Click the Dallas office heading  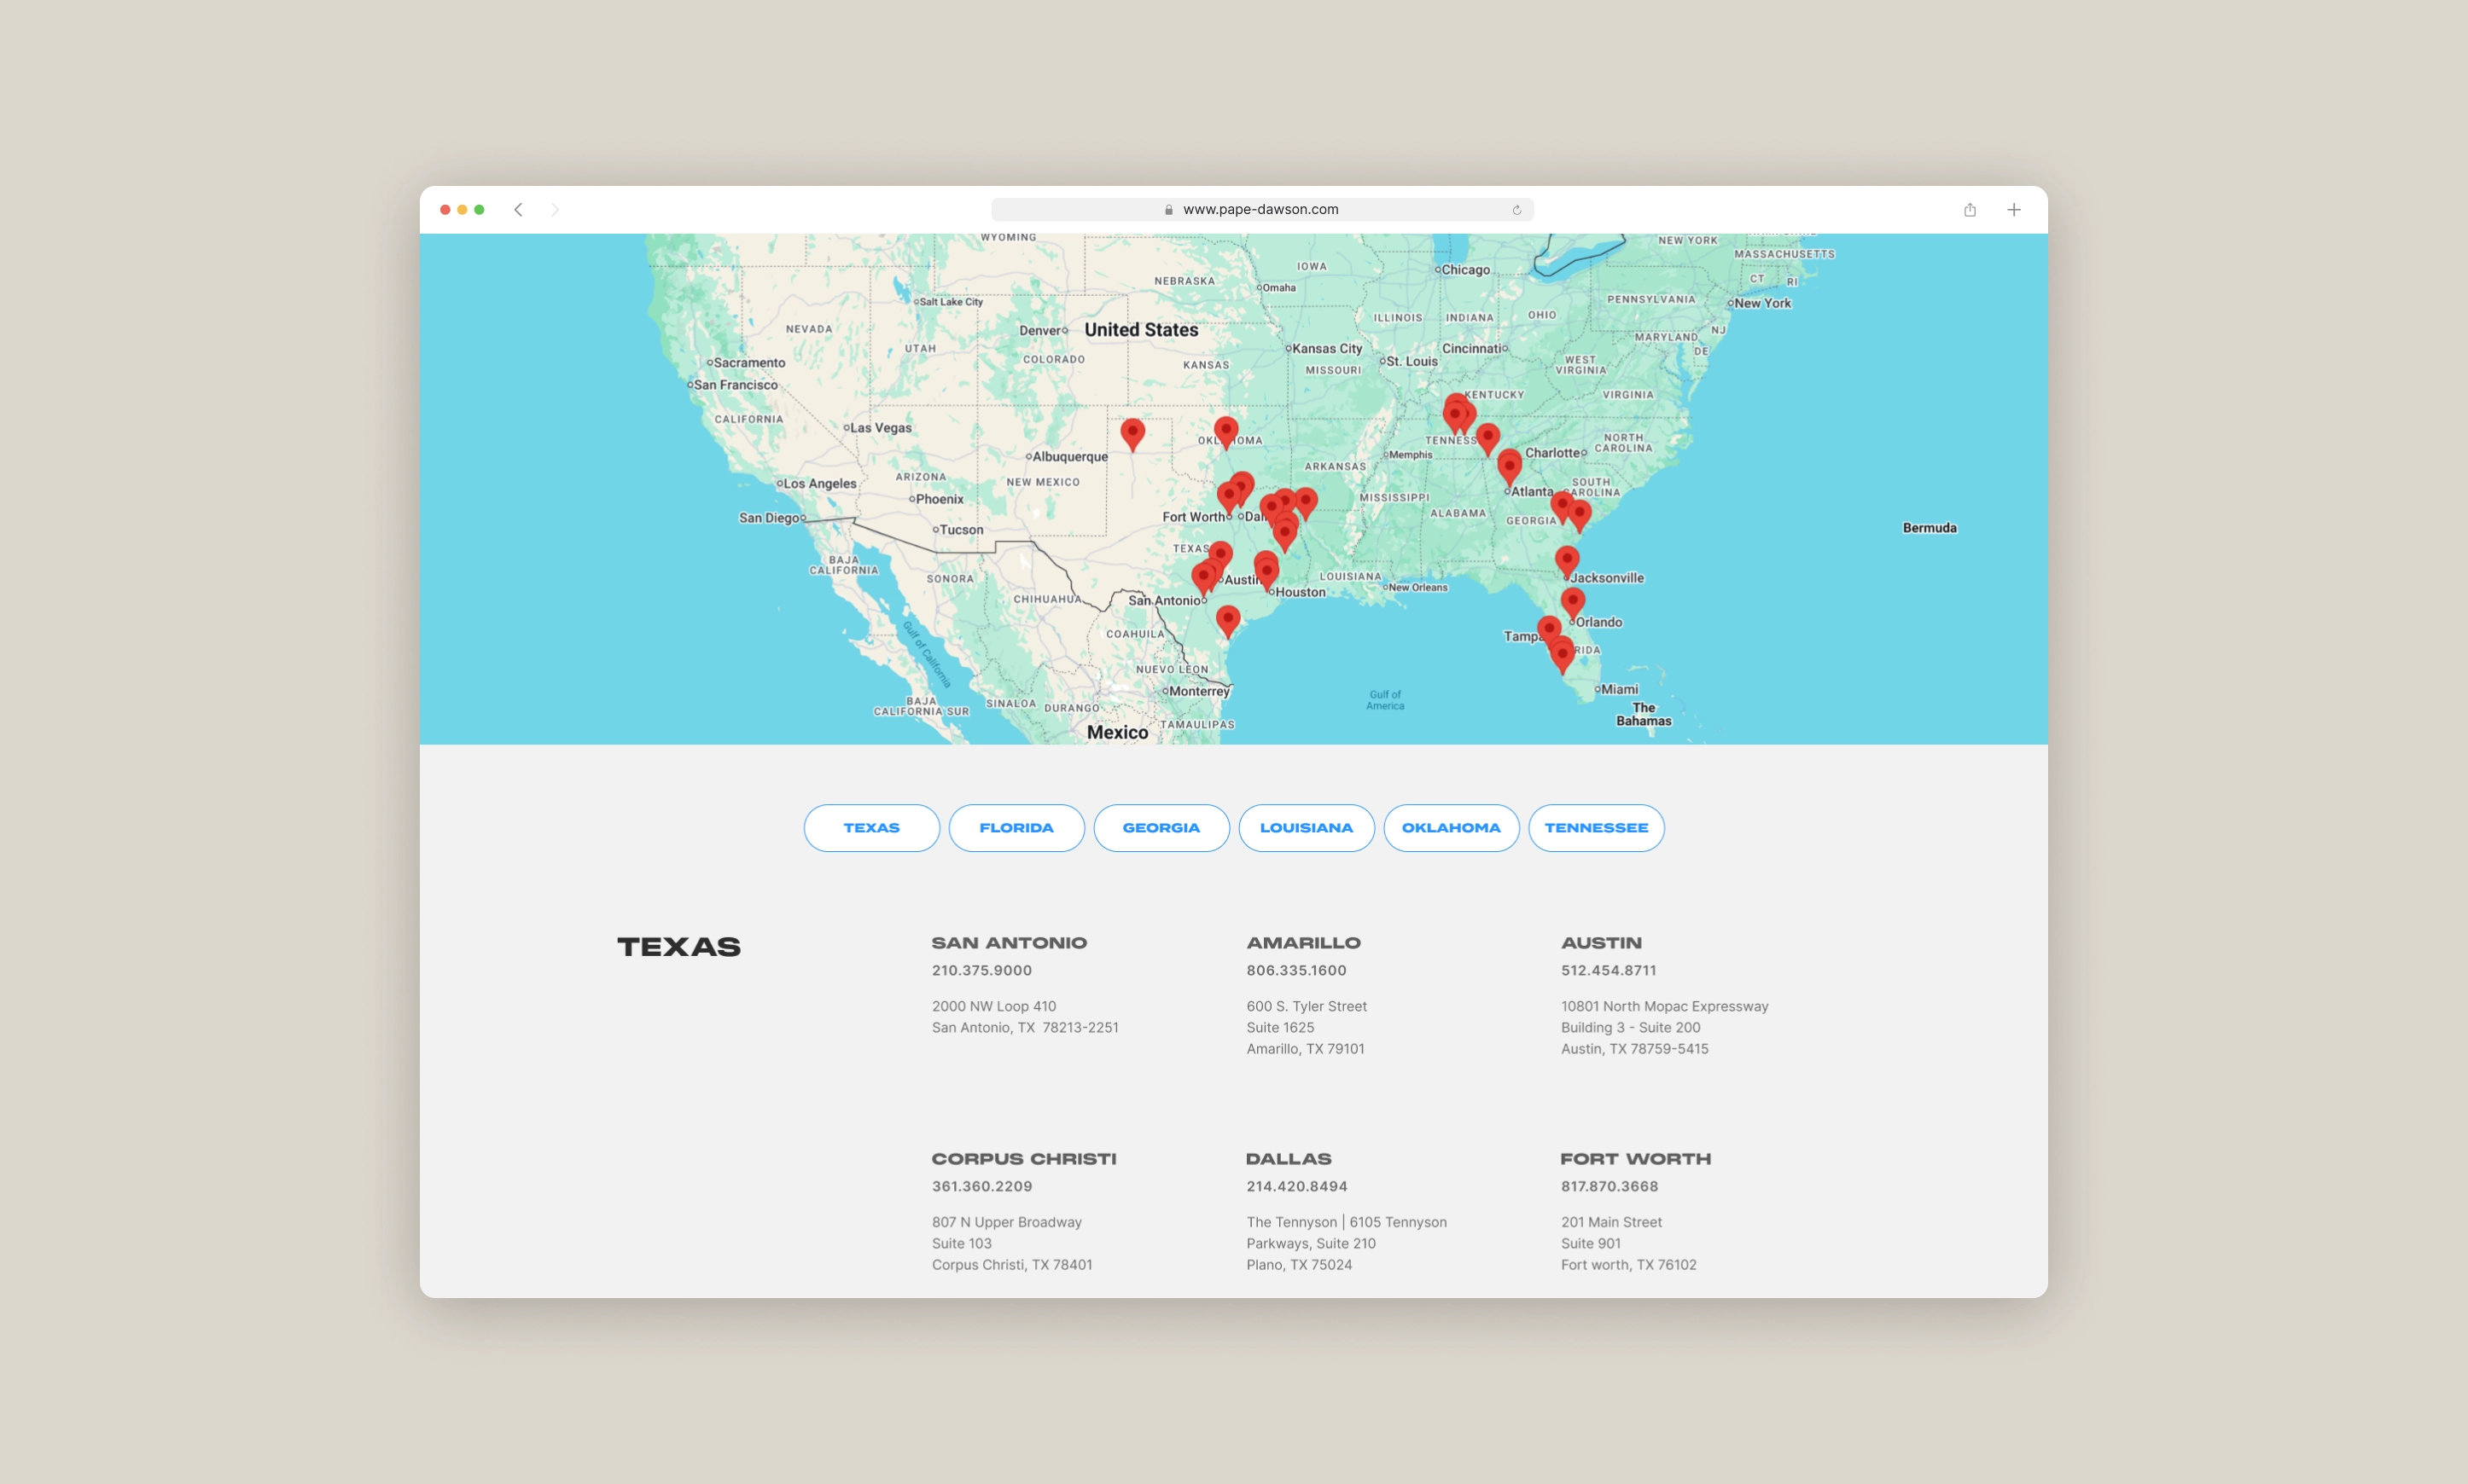tap(1289, 1159)
